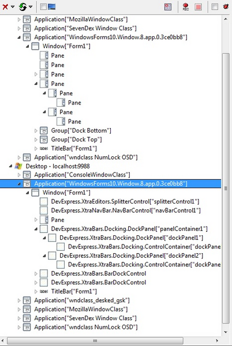Image resolution: width=232 pixels, height=346 pixels.
Task: Click icon of Group Dock Top row
Action: click(x=44, y=140)
